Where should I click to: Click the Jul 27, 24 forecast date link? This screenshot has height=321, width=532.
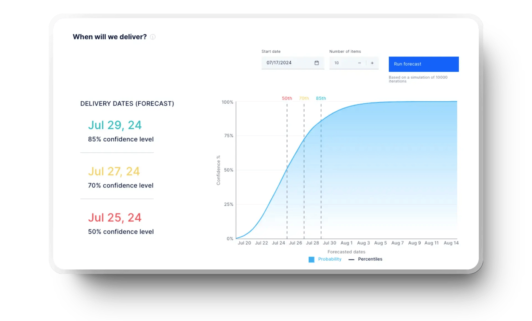pyautogui.click(x=114, y=171)
